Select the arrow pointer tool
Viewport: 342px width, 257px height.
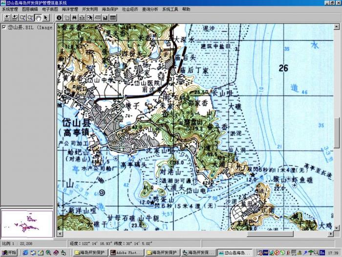click(46, 18)
